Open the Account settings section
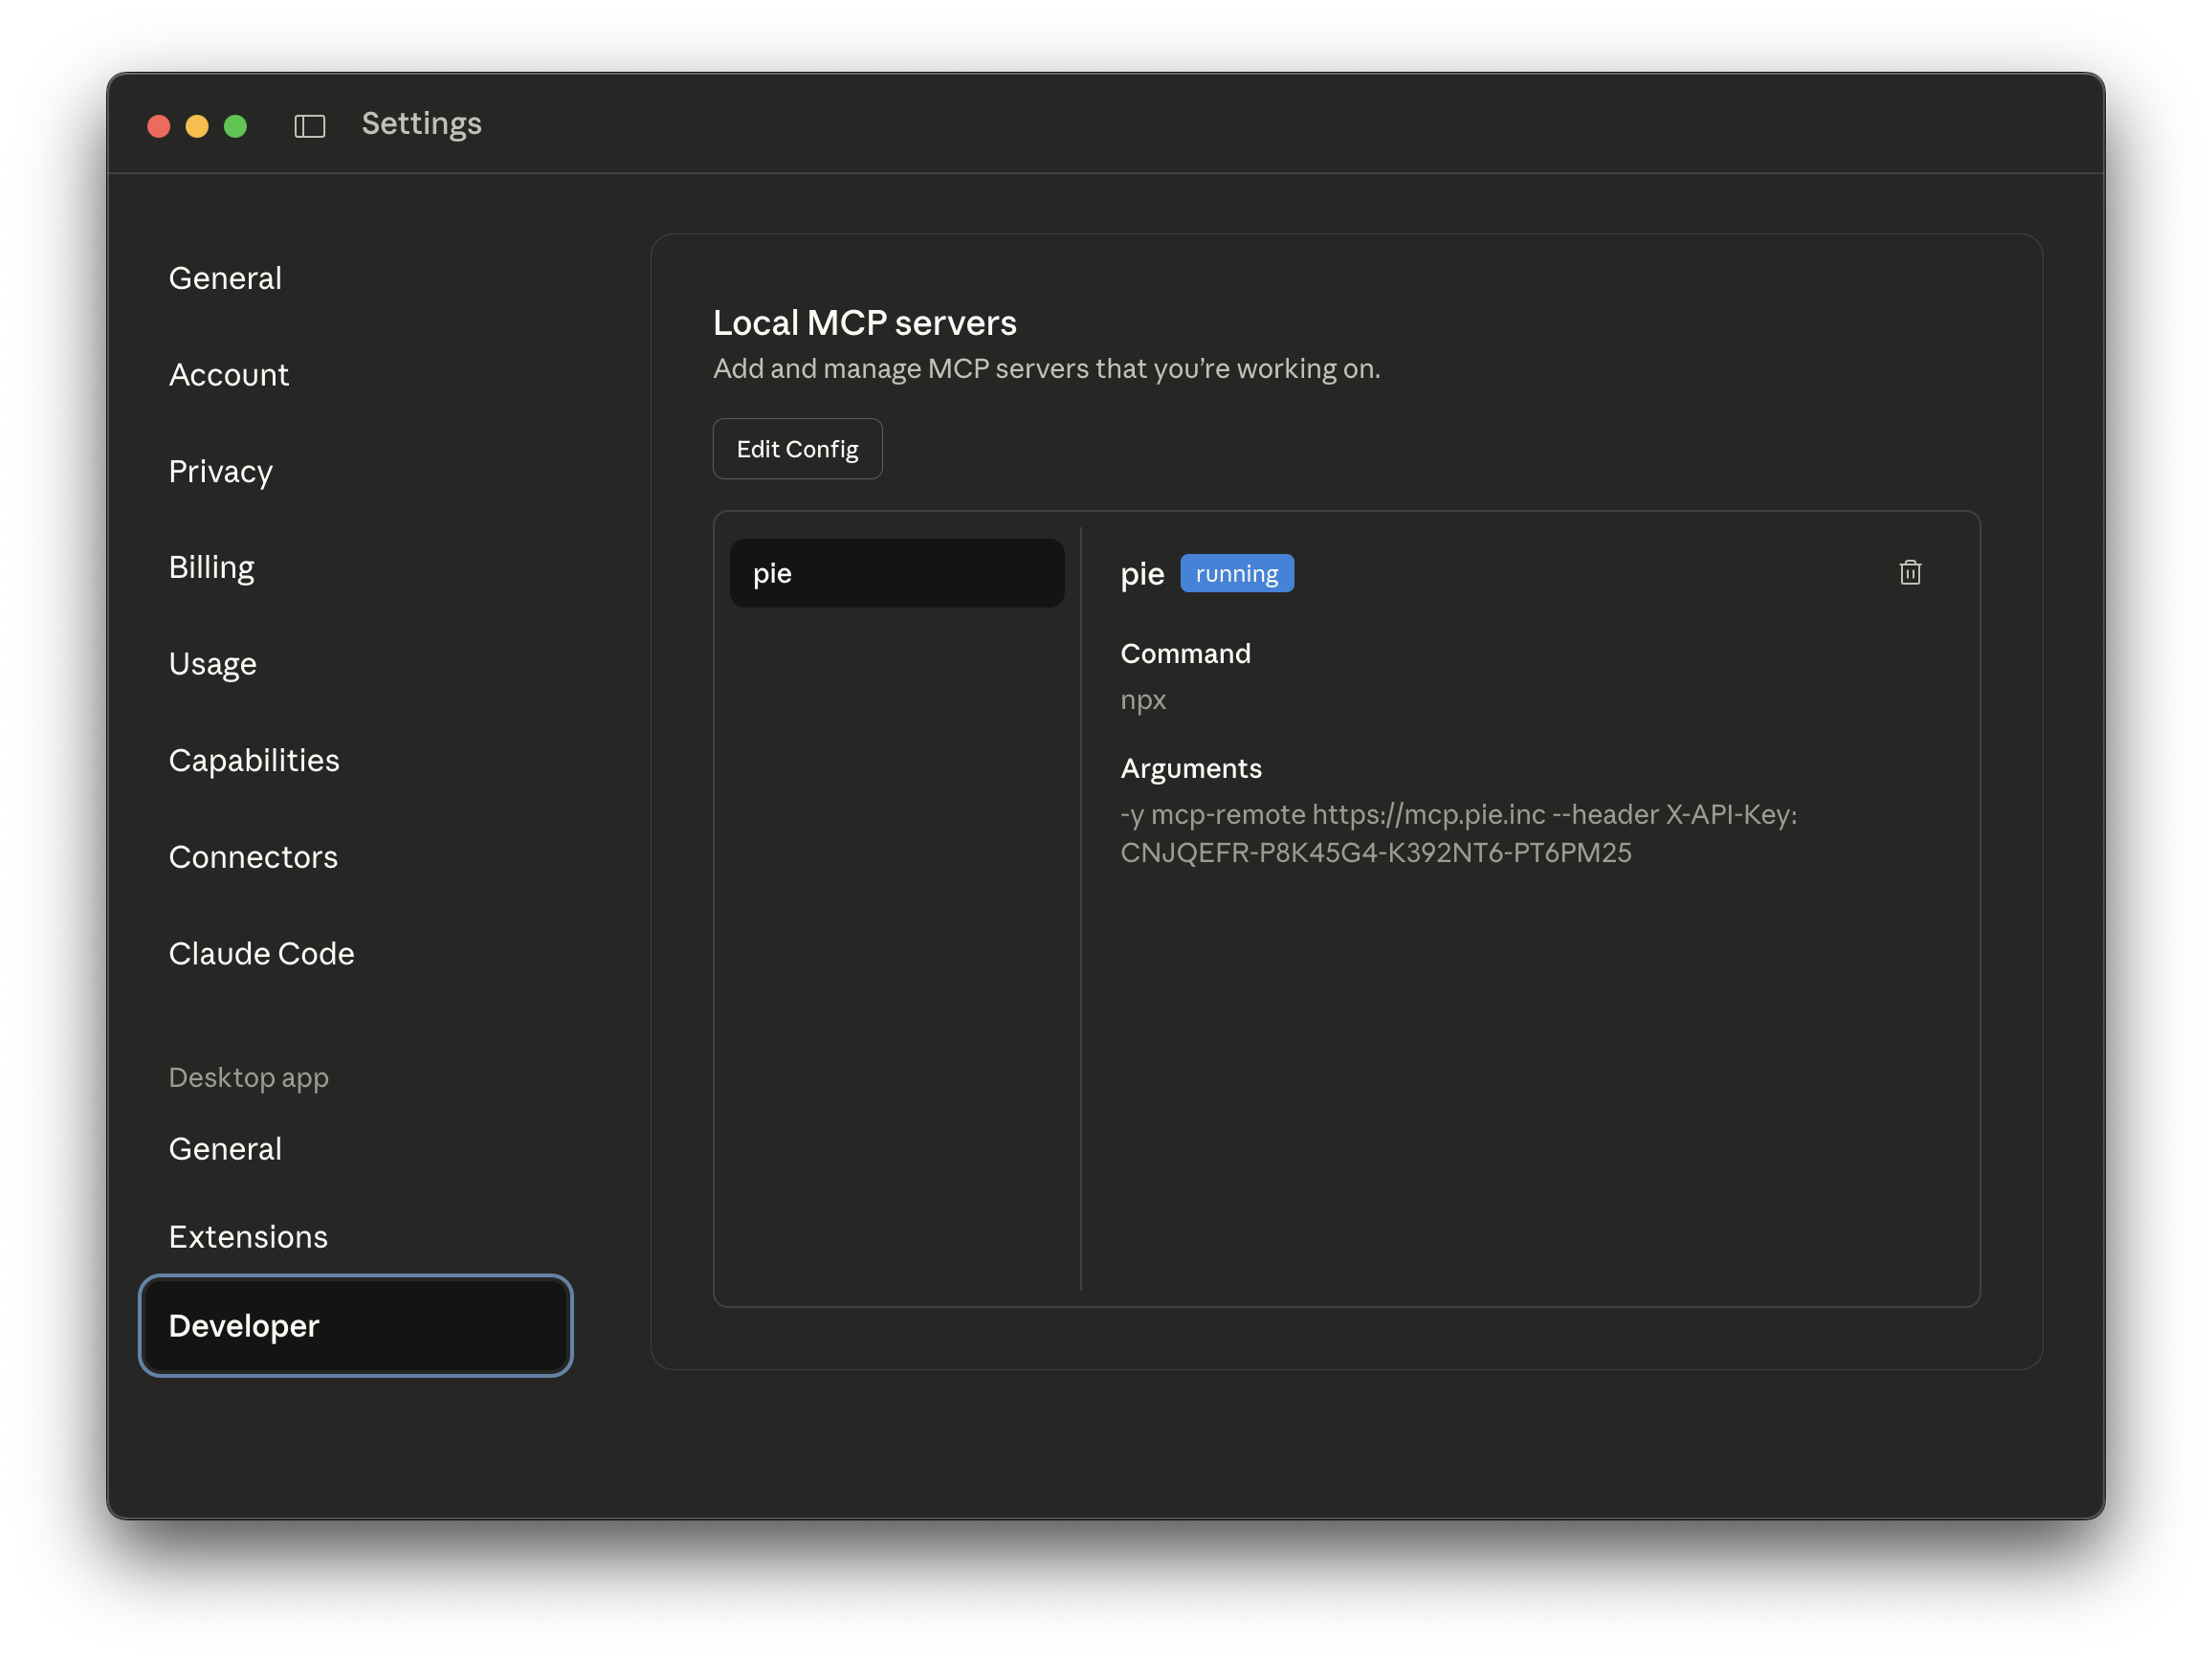Image resolution: width=2212 pixels, height=1661 pixels. (x=229, y=375)
